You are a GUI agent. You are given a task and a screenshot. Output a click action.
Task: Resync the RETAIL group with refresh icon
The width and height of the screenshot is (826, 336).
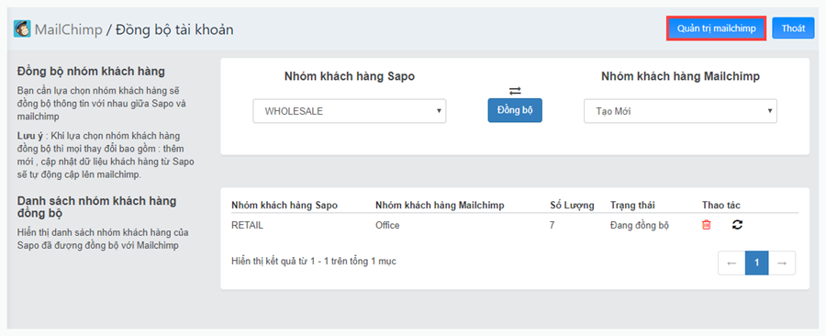[x=738, y=225]
